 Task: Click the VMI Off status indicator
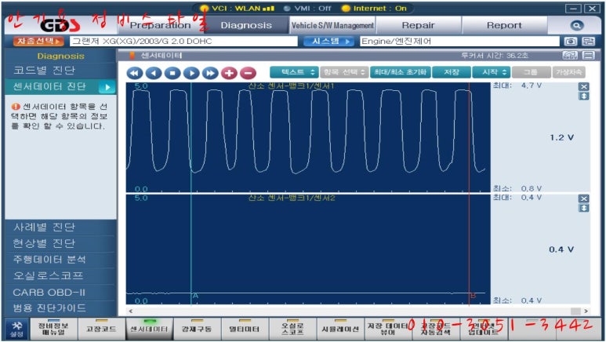(x=307, y=8)
